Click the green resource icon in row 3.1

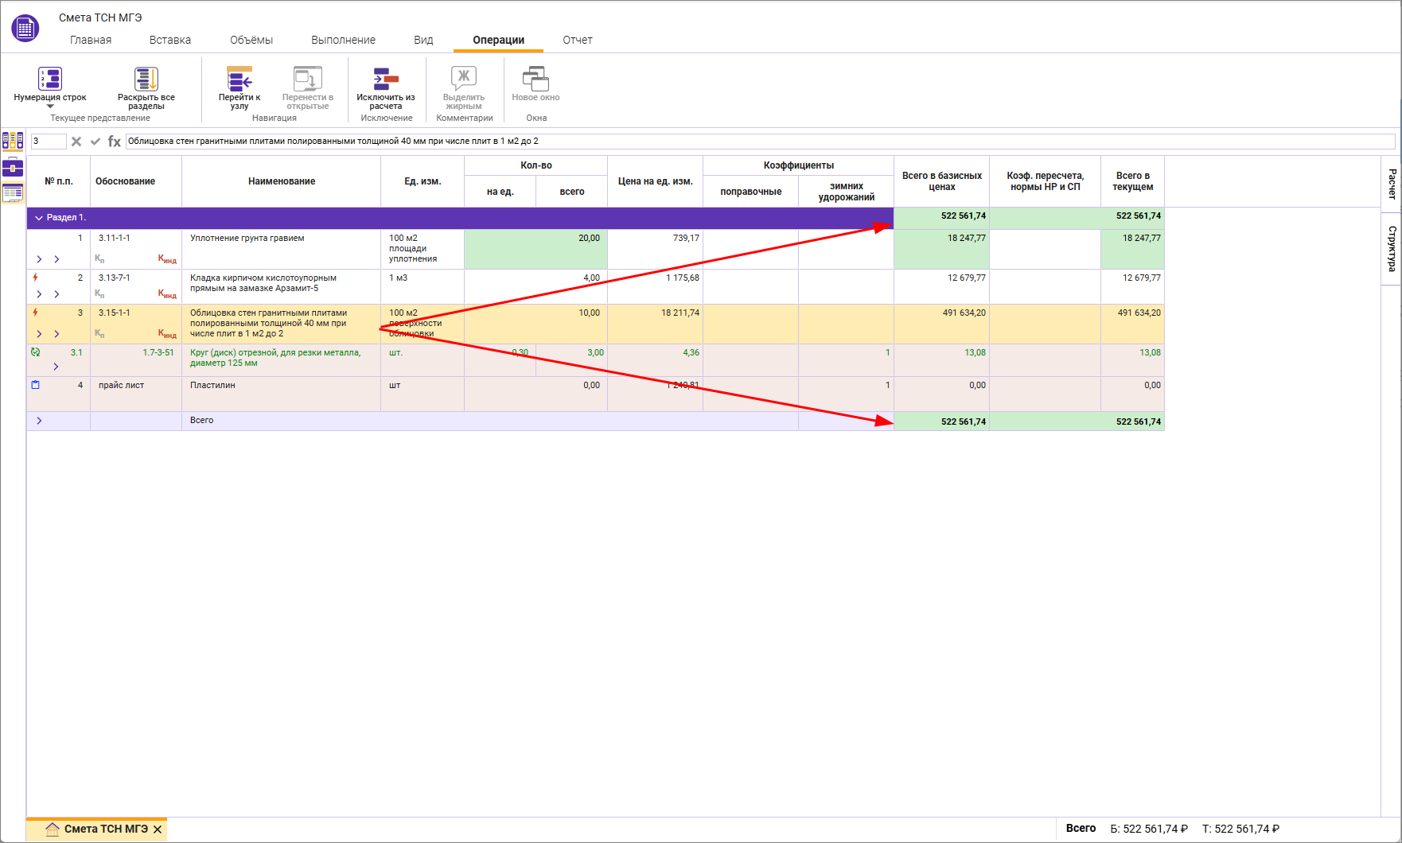35,352
